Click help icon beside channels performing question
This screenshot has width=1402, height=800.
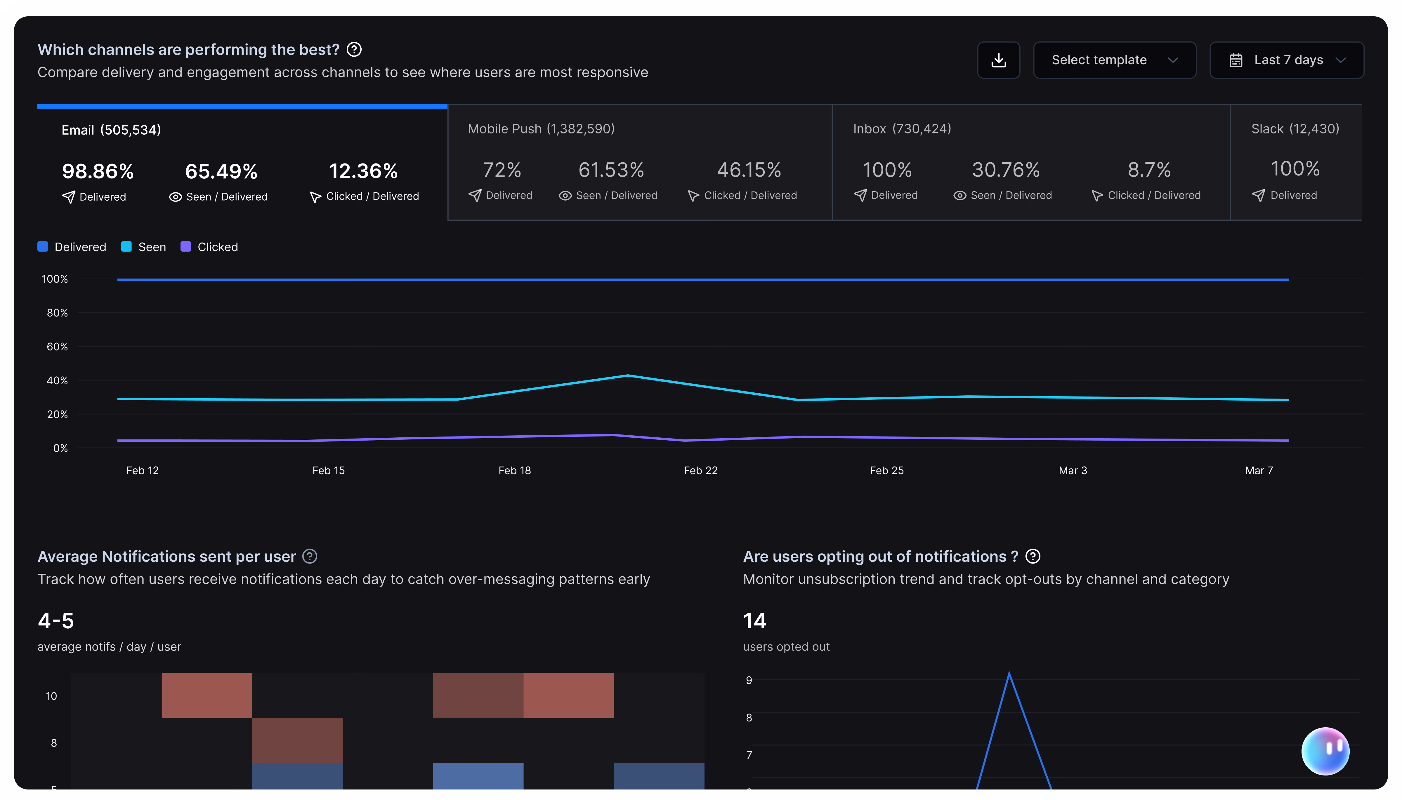[354, 49]
